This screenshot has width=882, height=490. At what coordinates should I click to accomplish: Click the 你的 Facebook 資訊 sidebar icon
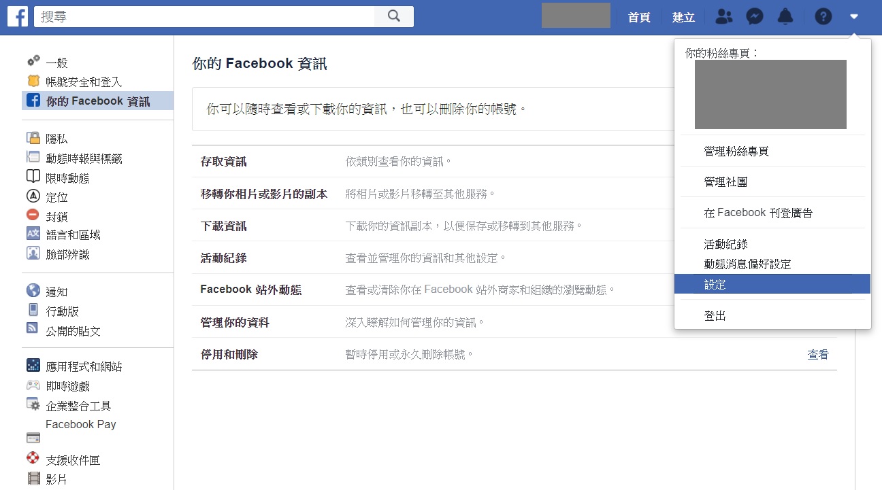point(33,101)
